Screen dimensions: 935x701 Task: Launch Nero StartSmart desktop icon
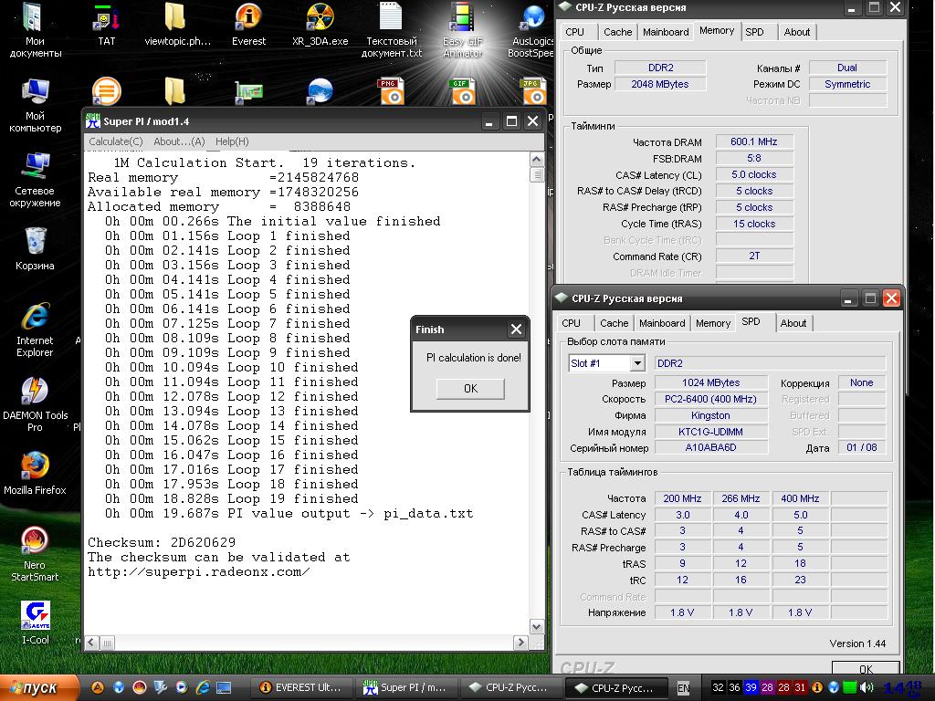(35, 554)
